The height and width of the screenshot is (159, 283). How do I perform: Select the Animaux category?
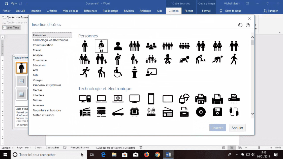click(39, 105)
